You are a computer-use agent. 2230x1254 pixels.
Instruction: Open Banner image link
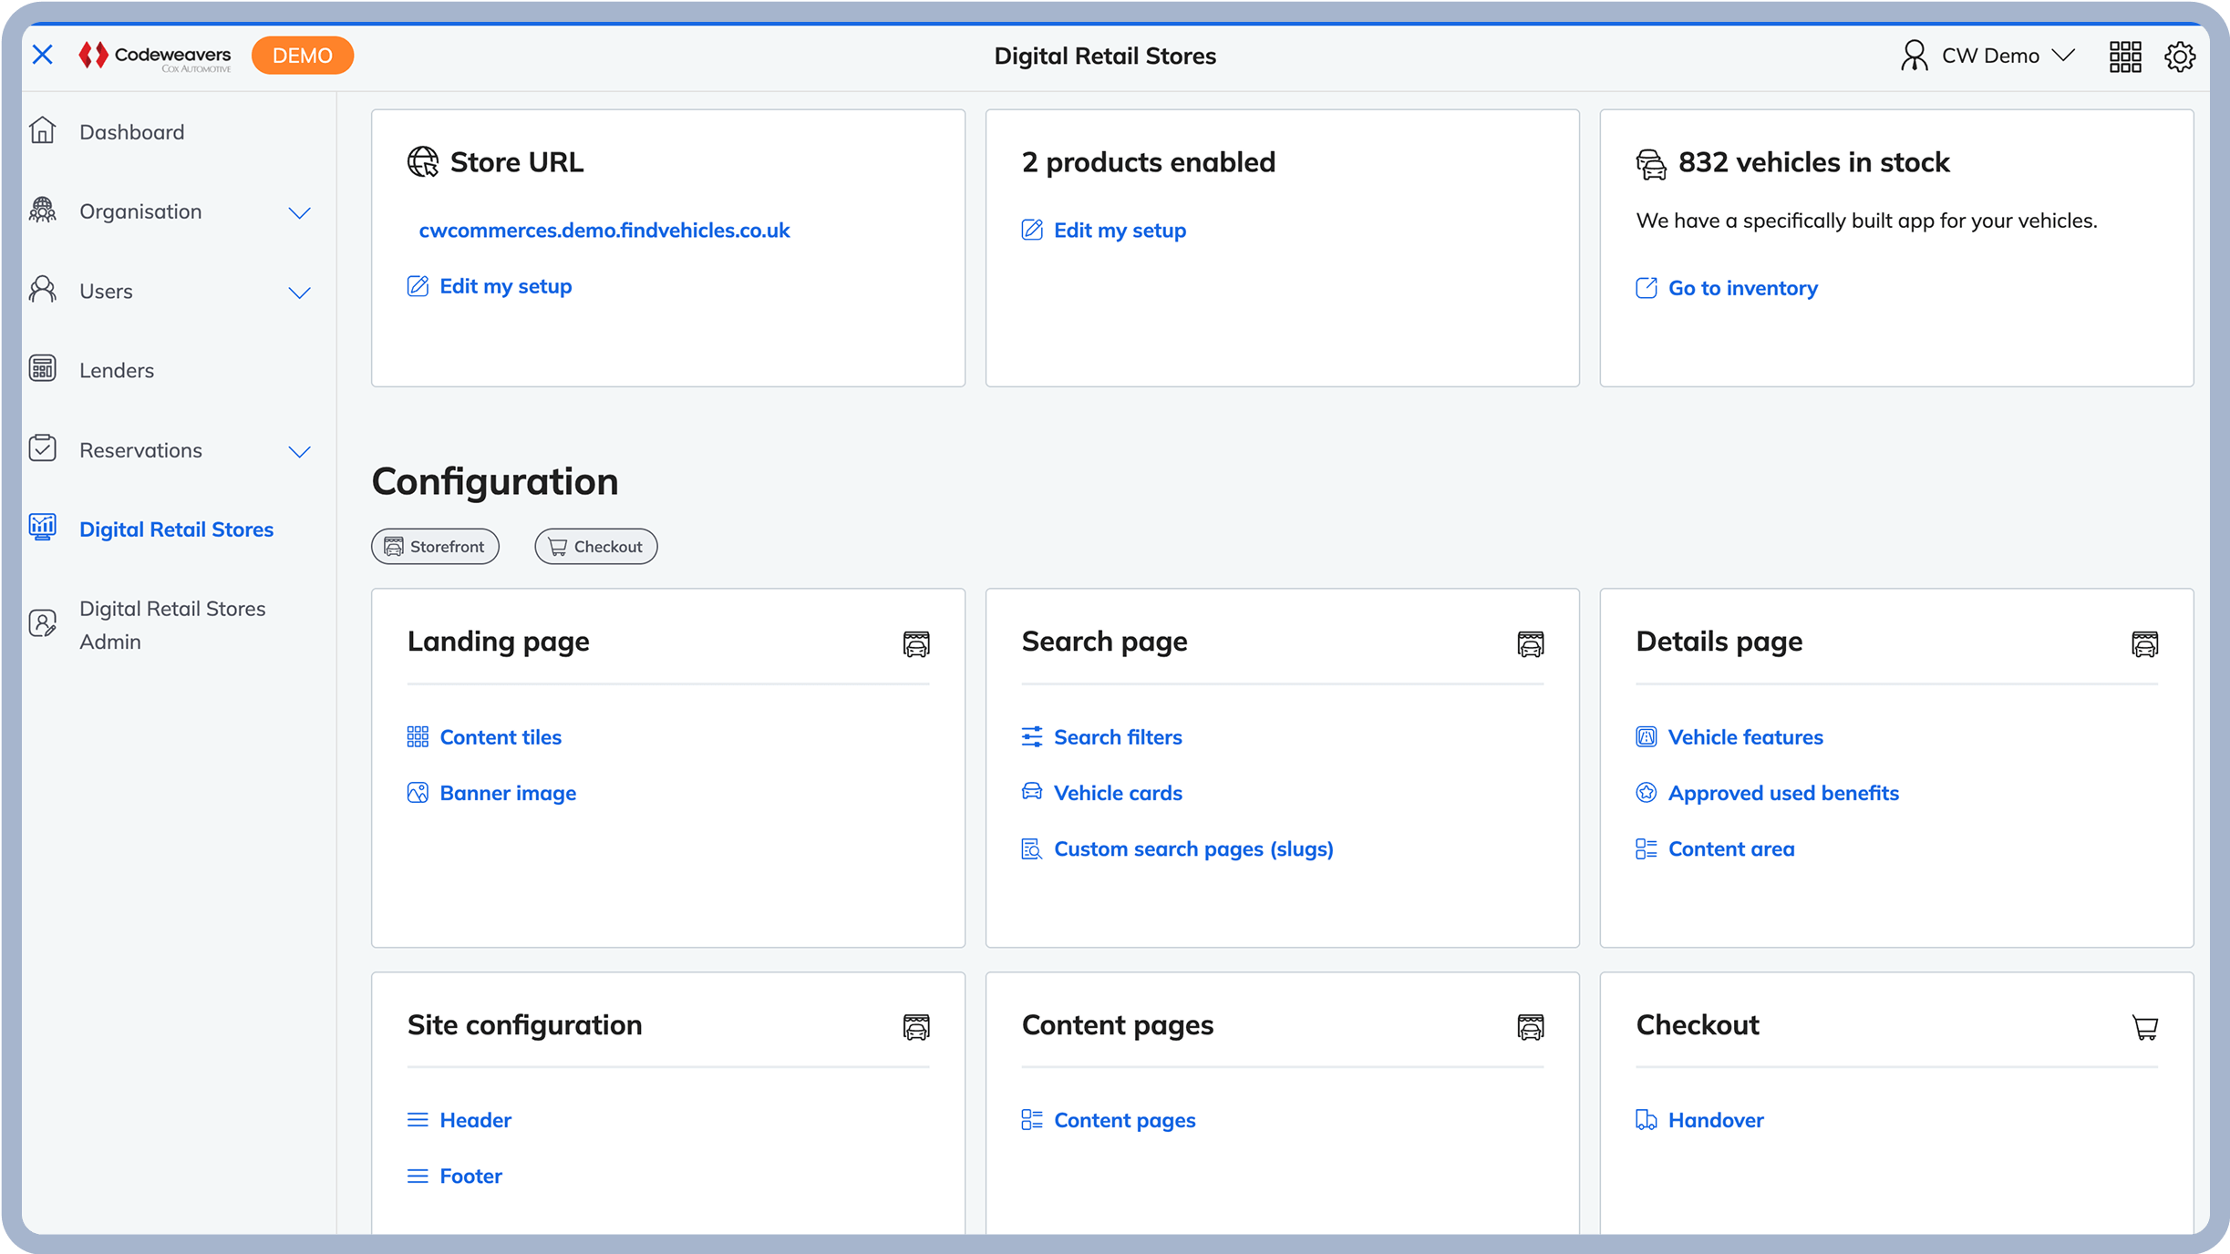508,793
